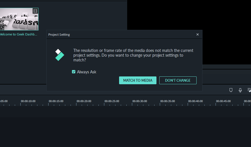Click the film strip icon on the thumbnail
This screenshot has height=147, width=251.
tap(35, 11)
